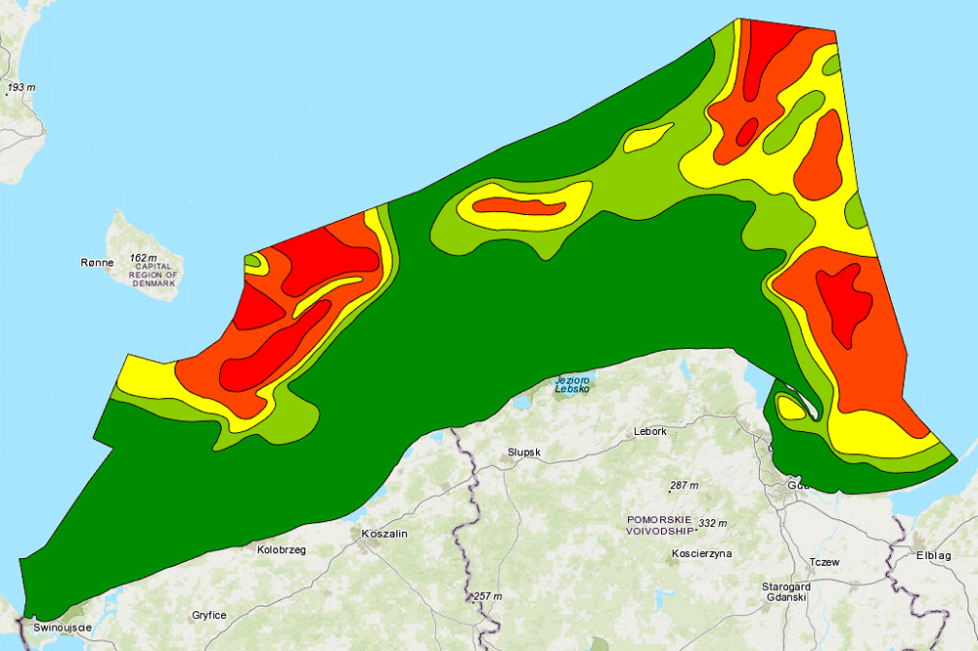
Task: Select the Kolobrzeg city label
Action: 281,550
